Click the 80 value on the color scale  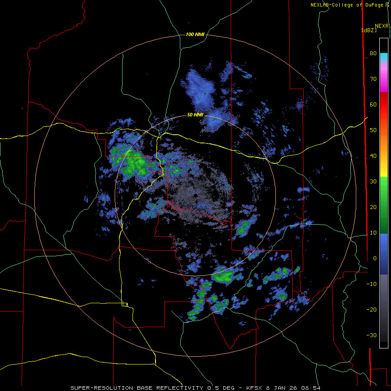pyautogui.click(x=373, y=53)
